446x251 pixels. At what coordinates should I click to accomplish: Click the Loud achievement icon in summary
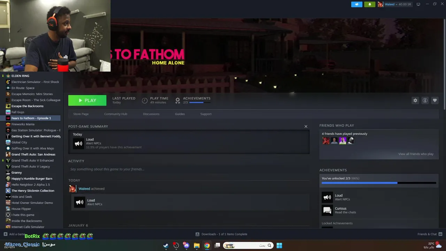coord(78,143)
